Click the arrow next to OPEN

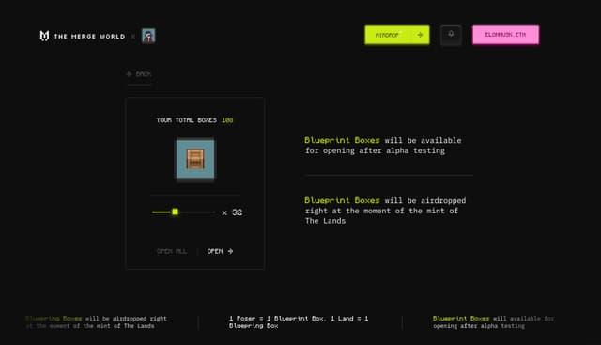[x=230, y=251]
